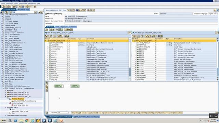
Task: Select BAPI_USER_GET_DETAIL under RFCs
Action: (x=20, y=111)
